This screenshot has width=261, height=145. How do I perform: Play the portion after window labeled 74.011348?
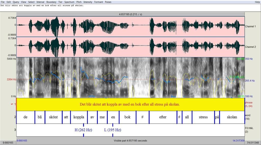point(253,143)
